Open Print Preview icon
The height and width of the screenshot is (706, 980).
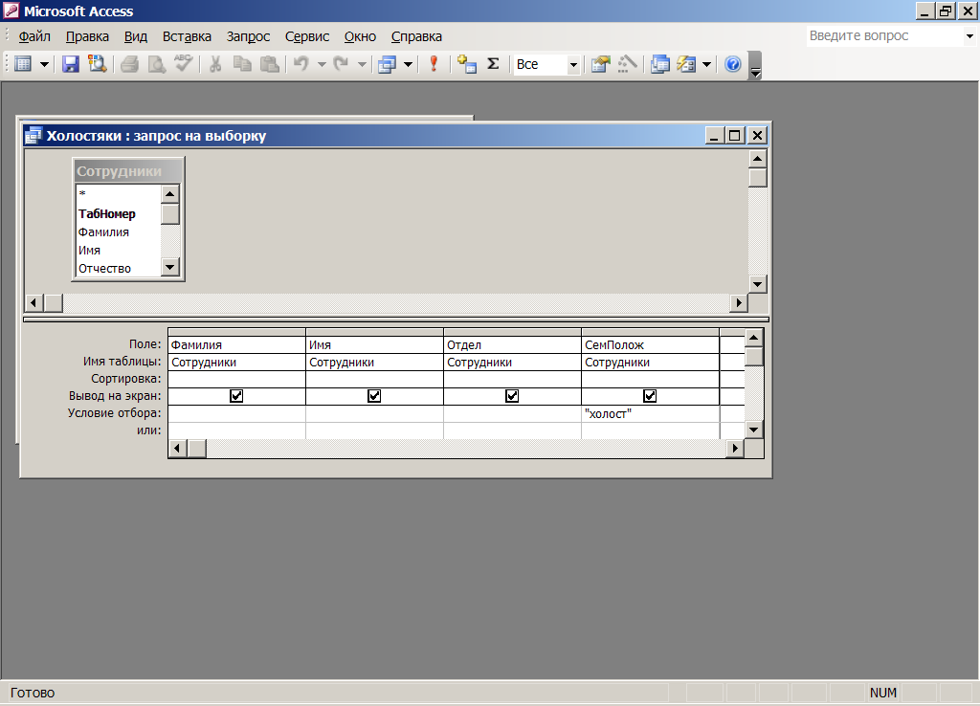(156, 64)
